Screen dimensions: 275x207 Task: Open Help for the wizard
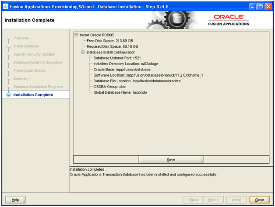point(15,200)
